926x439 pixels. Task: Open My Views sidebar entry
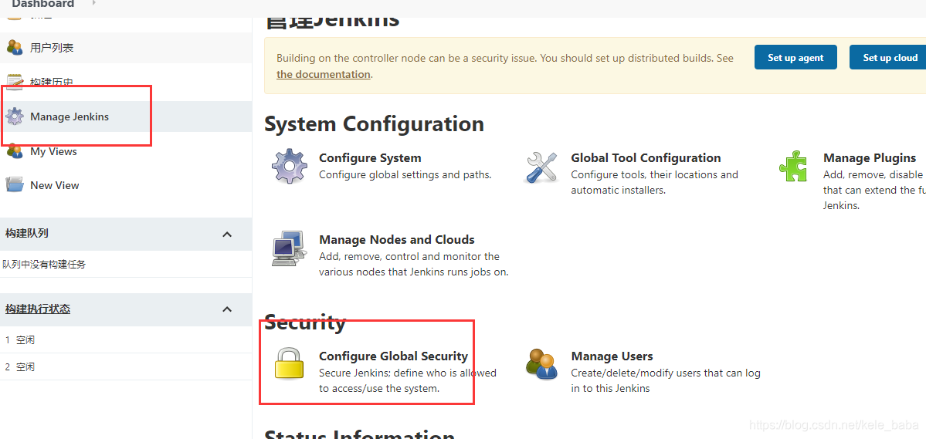(54, 151)
